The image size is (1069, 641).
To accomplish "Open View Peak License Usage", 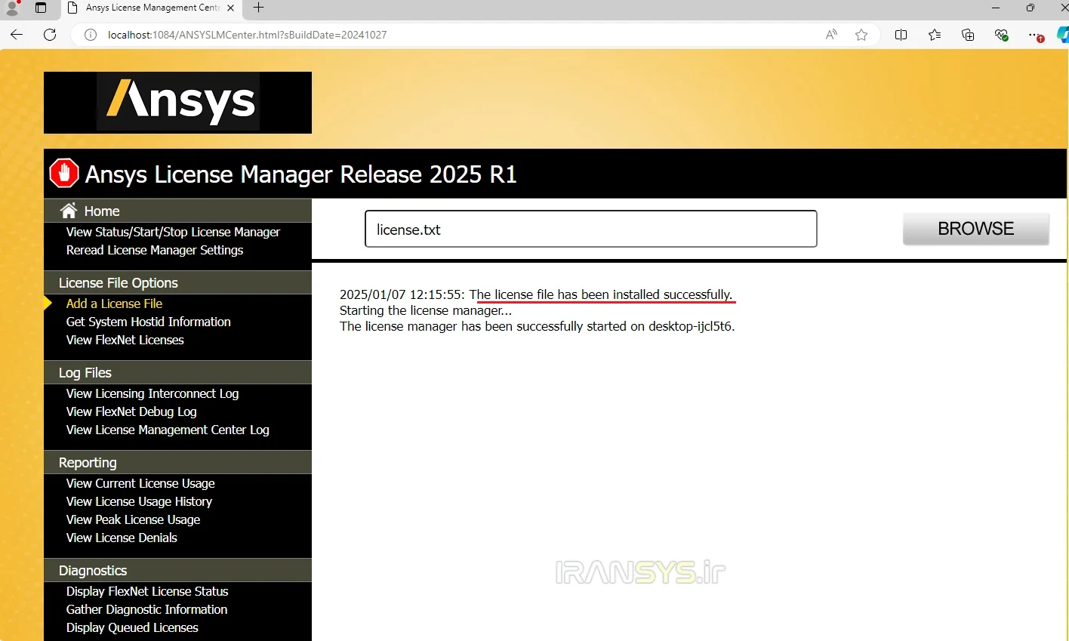I will click(x=133, y=519).
